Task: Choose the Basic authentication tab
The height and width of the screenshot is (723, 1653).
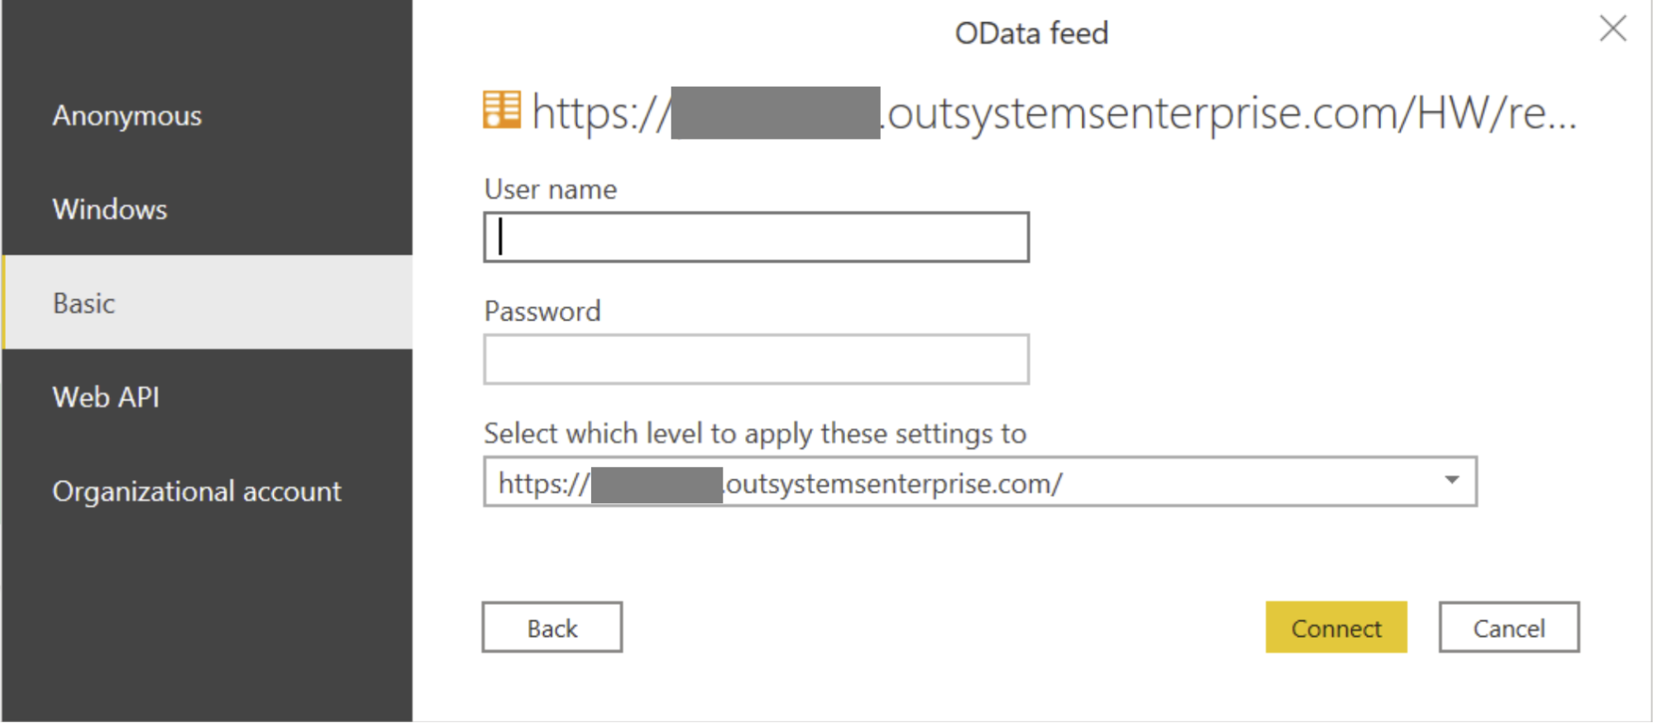Action: [x=84, y=303]
